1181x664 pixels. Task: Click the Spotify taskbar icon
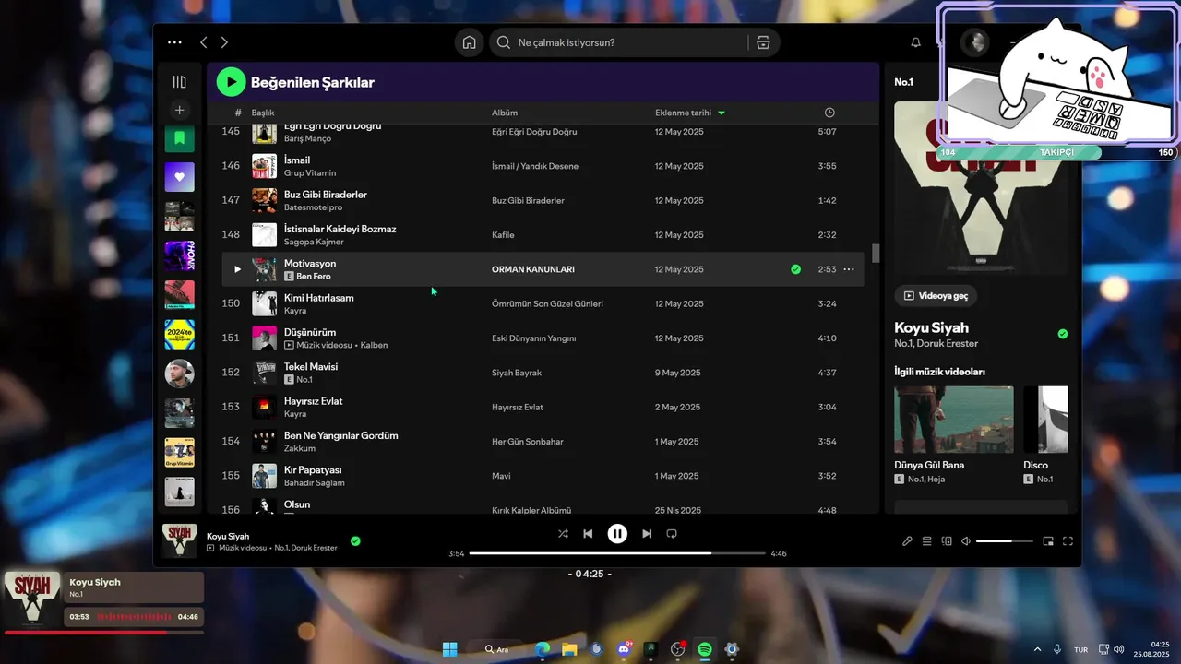705,649
